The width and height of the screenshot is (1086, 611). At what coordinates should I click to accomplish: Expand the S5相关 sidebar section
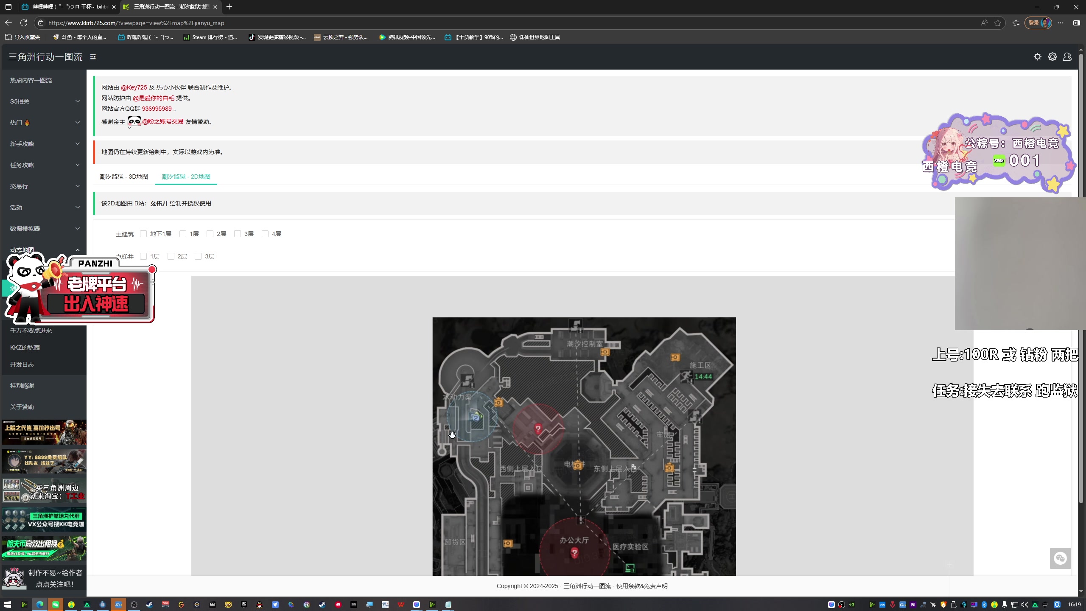(x=44, y=101)
